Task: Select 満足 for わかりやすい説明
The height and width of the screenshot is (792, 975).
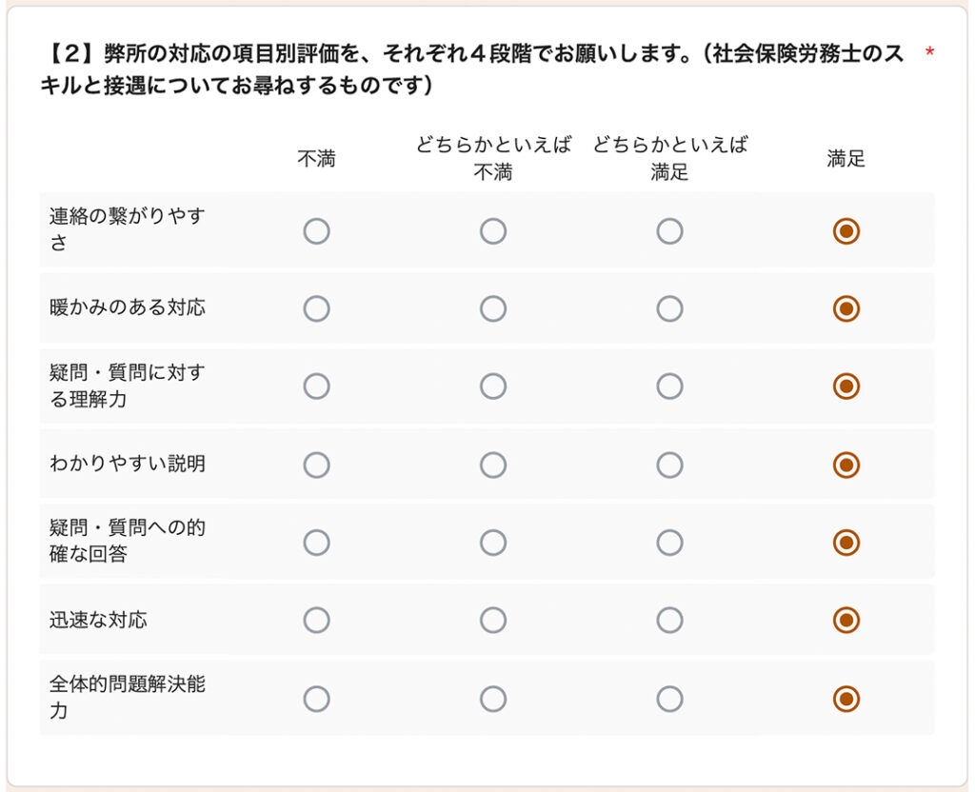Action: (846, 464)
